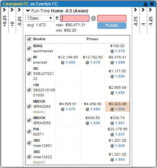This screenshot has width=157, height=168.
Task: Uncheck the ISN D60201010501000 checkbox
Action: click(x=29, y=90)
